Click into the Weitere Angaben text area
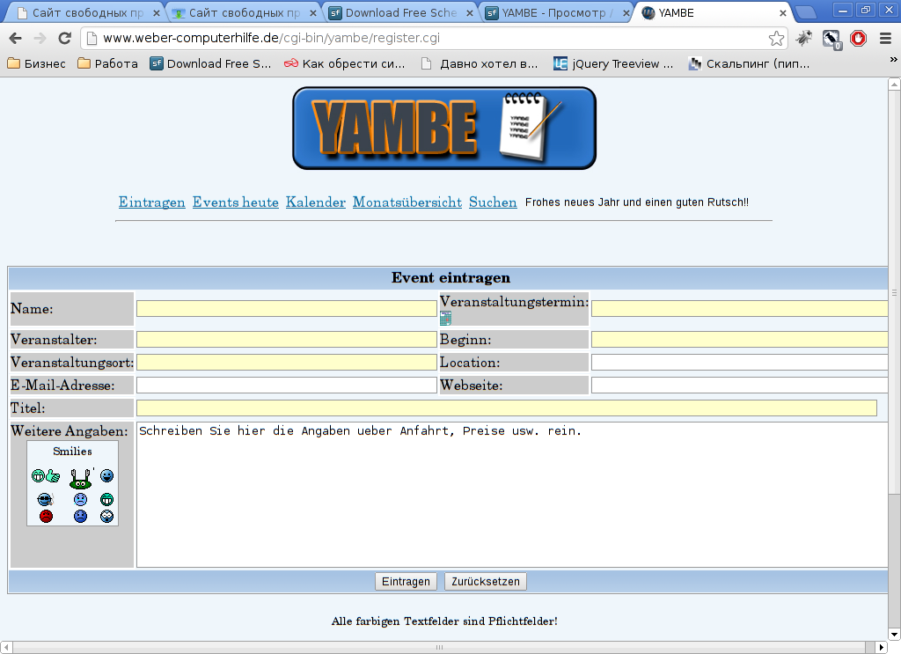 [513, 495]
